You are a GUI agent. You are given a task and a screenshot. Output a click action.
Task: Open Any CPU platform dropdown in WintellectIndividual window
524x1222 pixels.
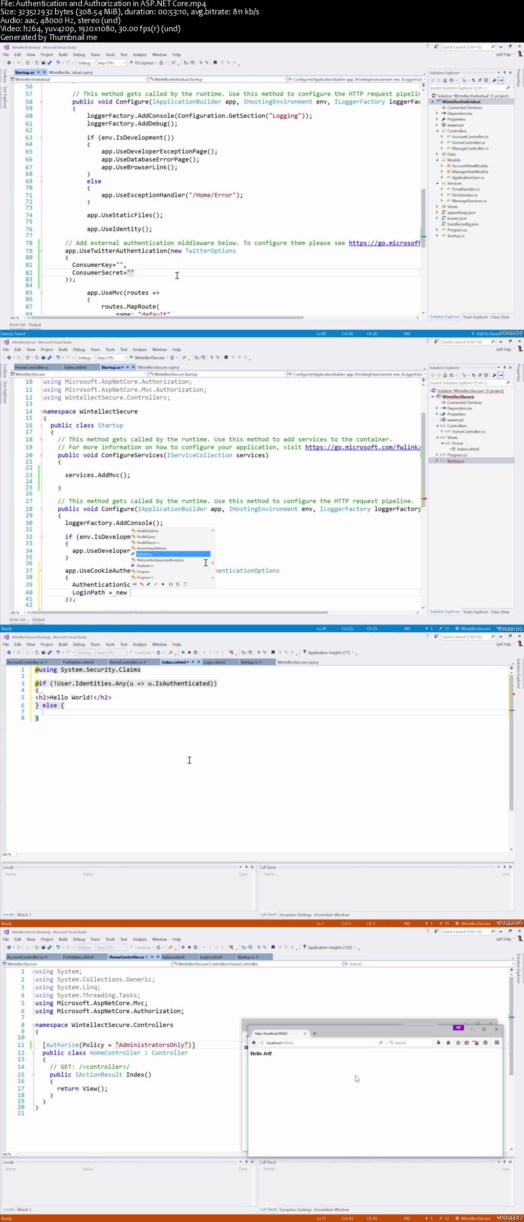coord(112,63)
